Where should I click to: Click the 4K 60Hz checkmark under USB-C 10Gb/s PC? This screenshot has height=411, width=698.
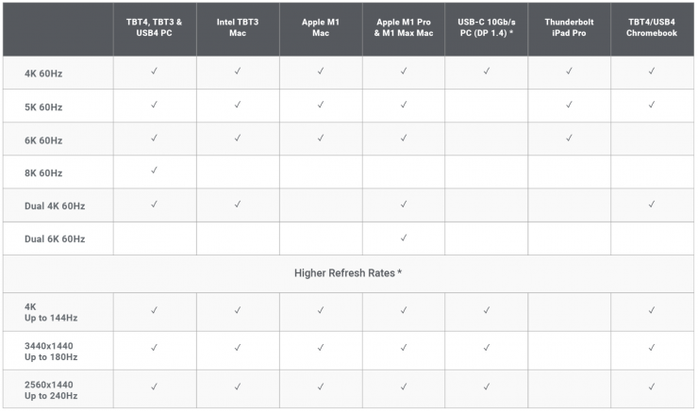pyautogui.click(x=487, y=71)
